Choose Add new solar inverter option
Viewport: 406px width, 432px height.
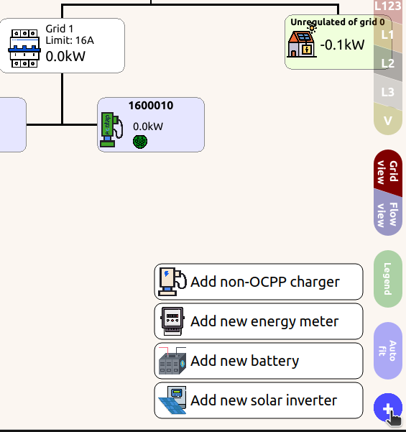pos(259,400)
